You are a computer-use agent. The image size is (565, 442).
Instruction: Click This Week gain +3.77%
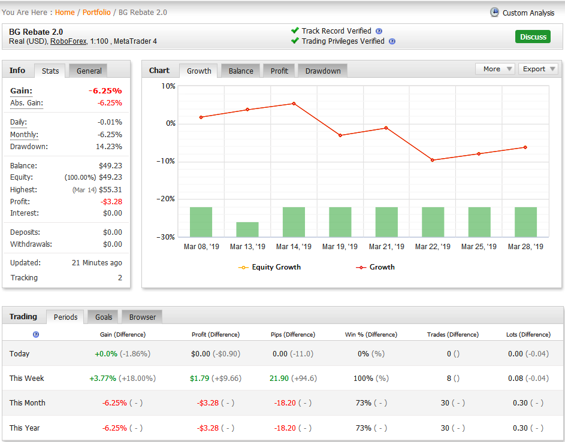point(102,379)
